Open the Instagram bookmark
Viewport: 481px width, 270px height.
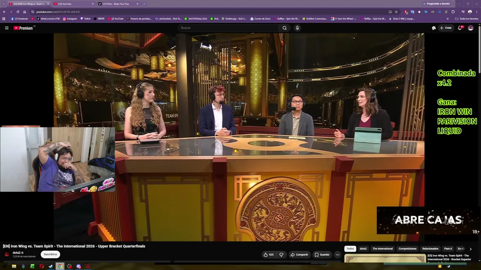click(x=70, y=18)
